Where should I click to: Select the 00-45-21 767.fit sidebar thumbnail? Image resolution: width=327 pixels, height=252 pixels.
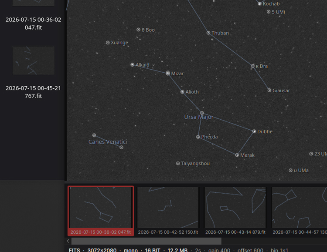pos(34,60)
